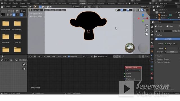This screenshot has height=101, width=180.
Task: Toggle file browser filter funnel
Action: point(21,15)
